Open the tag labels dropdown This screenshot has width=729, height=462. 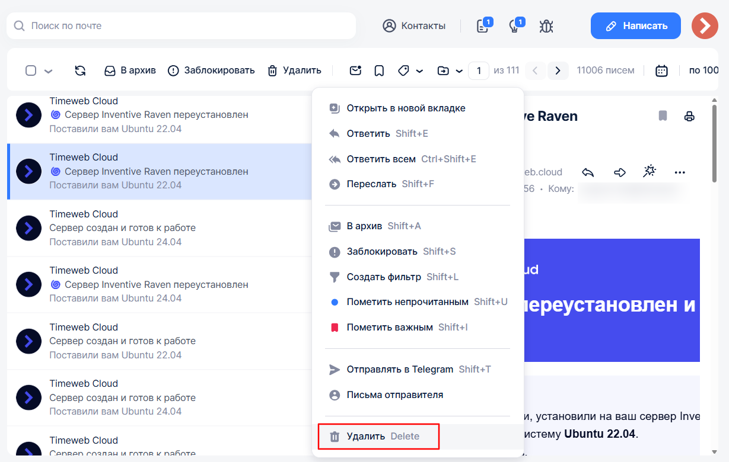pyautogui.click(x=410, y=70)
